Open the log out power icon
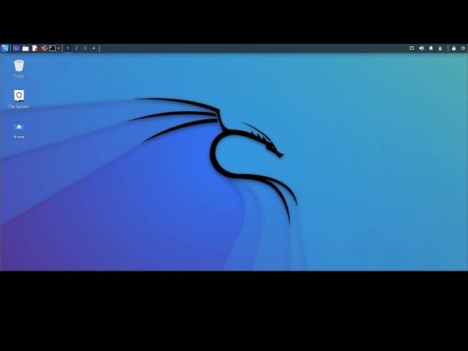468x351 pixels. point(463,48)
